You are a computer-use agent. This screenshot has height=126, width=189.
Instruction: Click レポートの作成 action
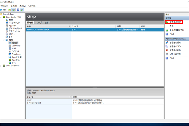(x=175, y=54)
